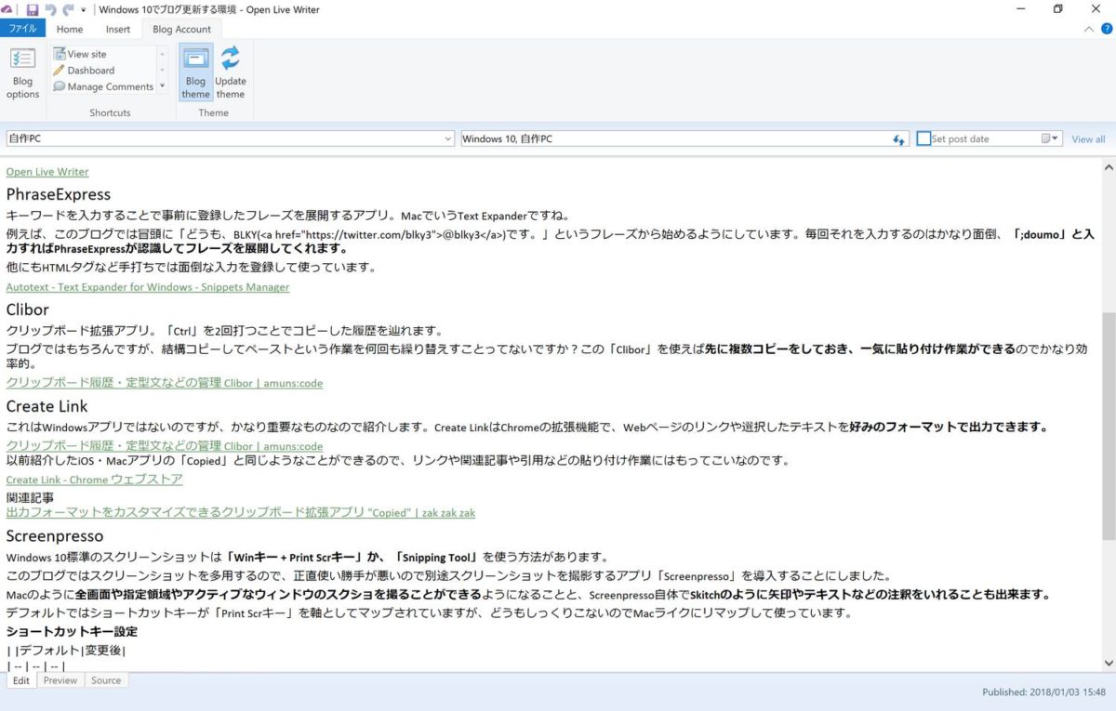Switch to the Preview view tab
The width and height of the screenshot is (1116, 711).
[60, 680]
